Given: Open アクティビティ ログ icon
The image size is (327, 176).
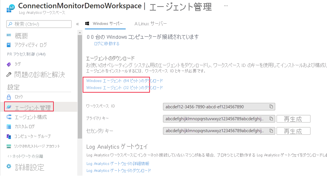Looking at the screenshot, I should pyautogui.click(x=9, y=45).
